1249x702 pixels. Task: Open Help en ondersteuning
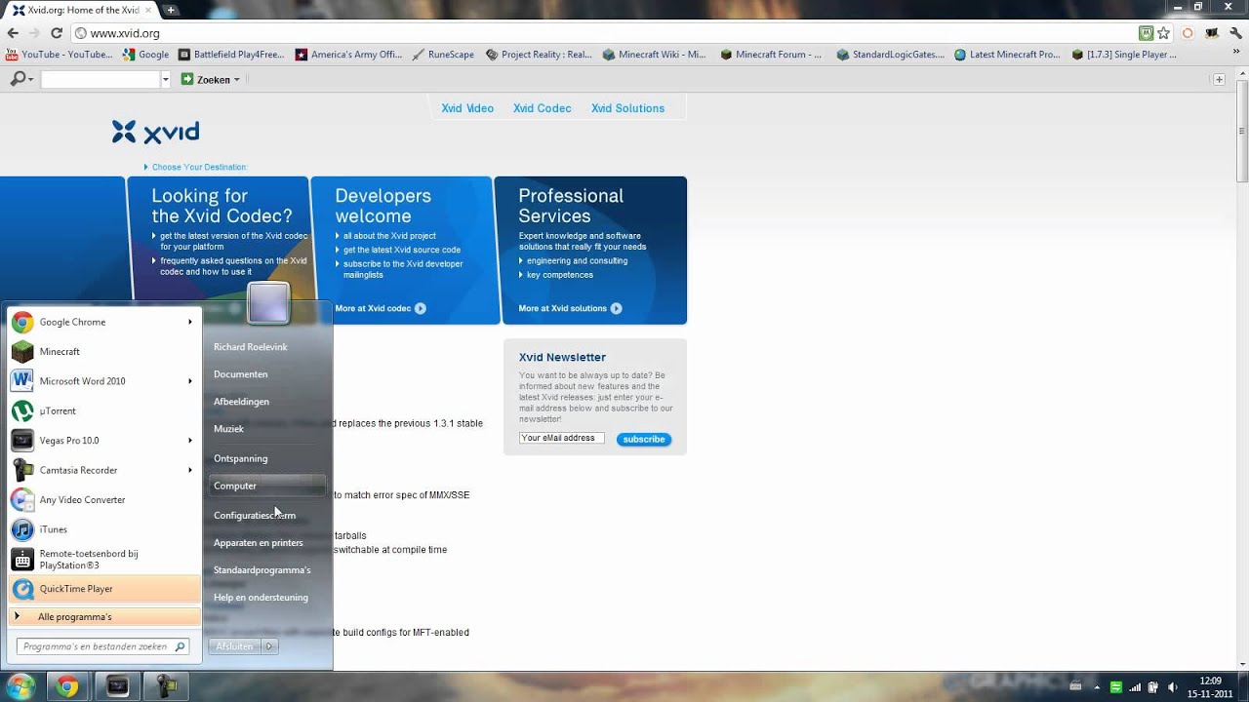click(261, 598)
